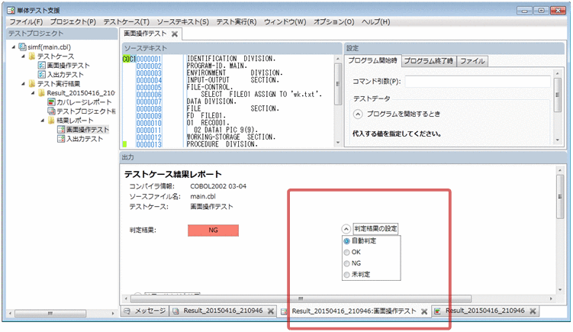The image size is (573, 332).
Task: Click the 画面操作テスト test case icon under テストケース
Action: coord(42,65)
